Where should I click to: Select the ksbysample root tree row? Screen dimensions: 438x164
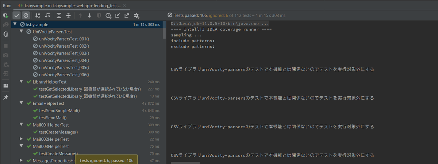point(87,24)
